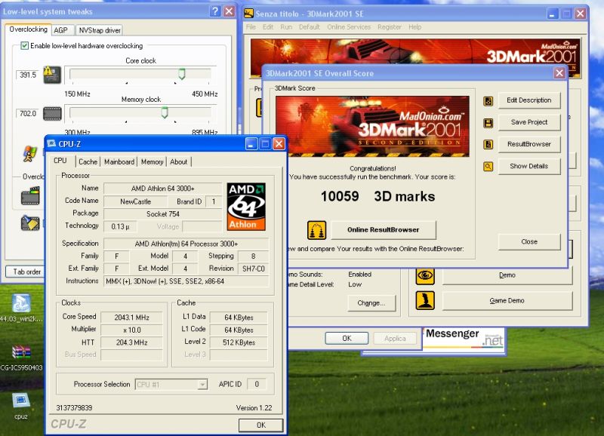Click the Package value Socket 754
The height and width of the screenshot is (436, 604).
pyautogui.click(x=162, y=214)
